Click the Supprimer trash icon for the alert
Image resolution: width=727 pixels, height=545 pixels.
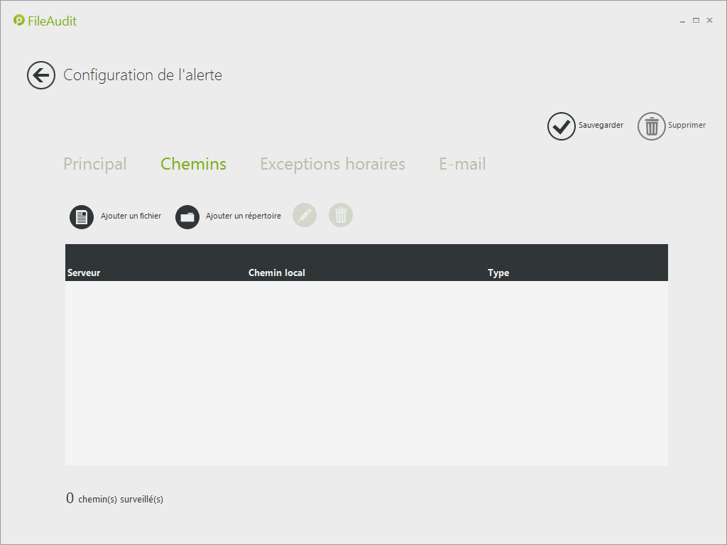[651, 126]
